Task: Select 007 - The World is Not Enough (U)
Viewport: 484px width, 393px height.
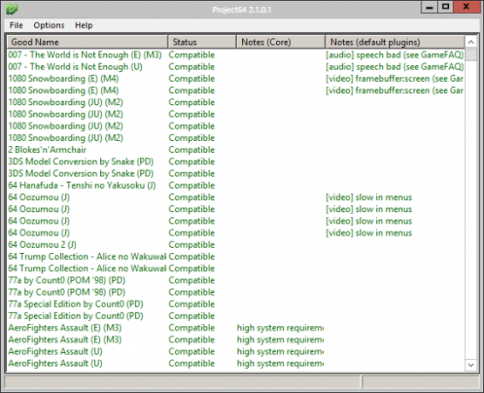Action: coord(75,67)
